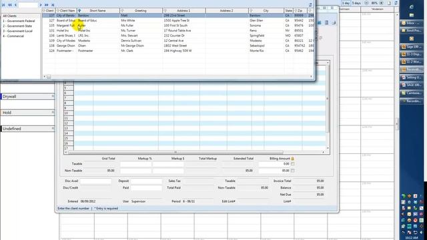Click the lookup window top-right options icon

coord(310,5)
